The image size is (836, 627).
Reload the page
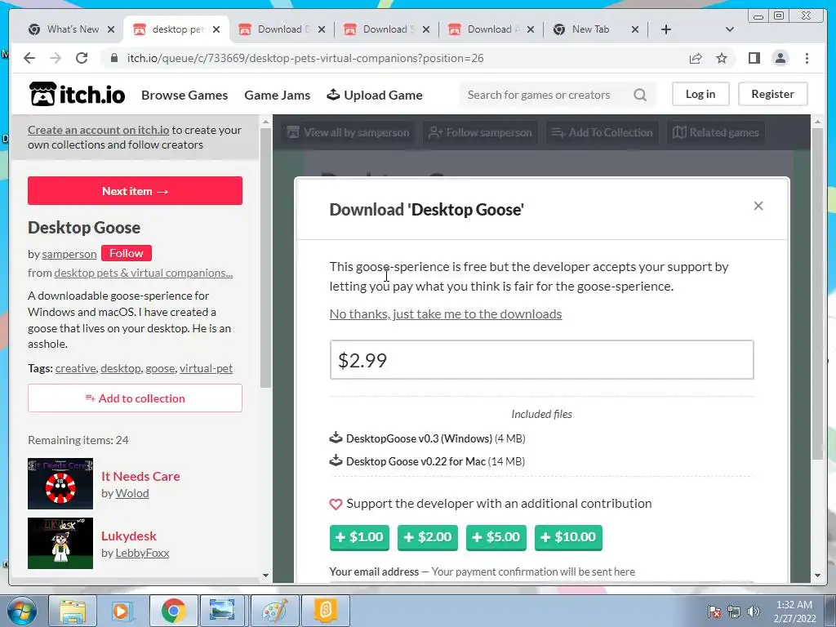pyautogui.click(x=82, y=58)
